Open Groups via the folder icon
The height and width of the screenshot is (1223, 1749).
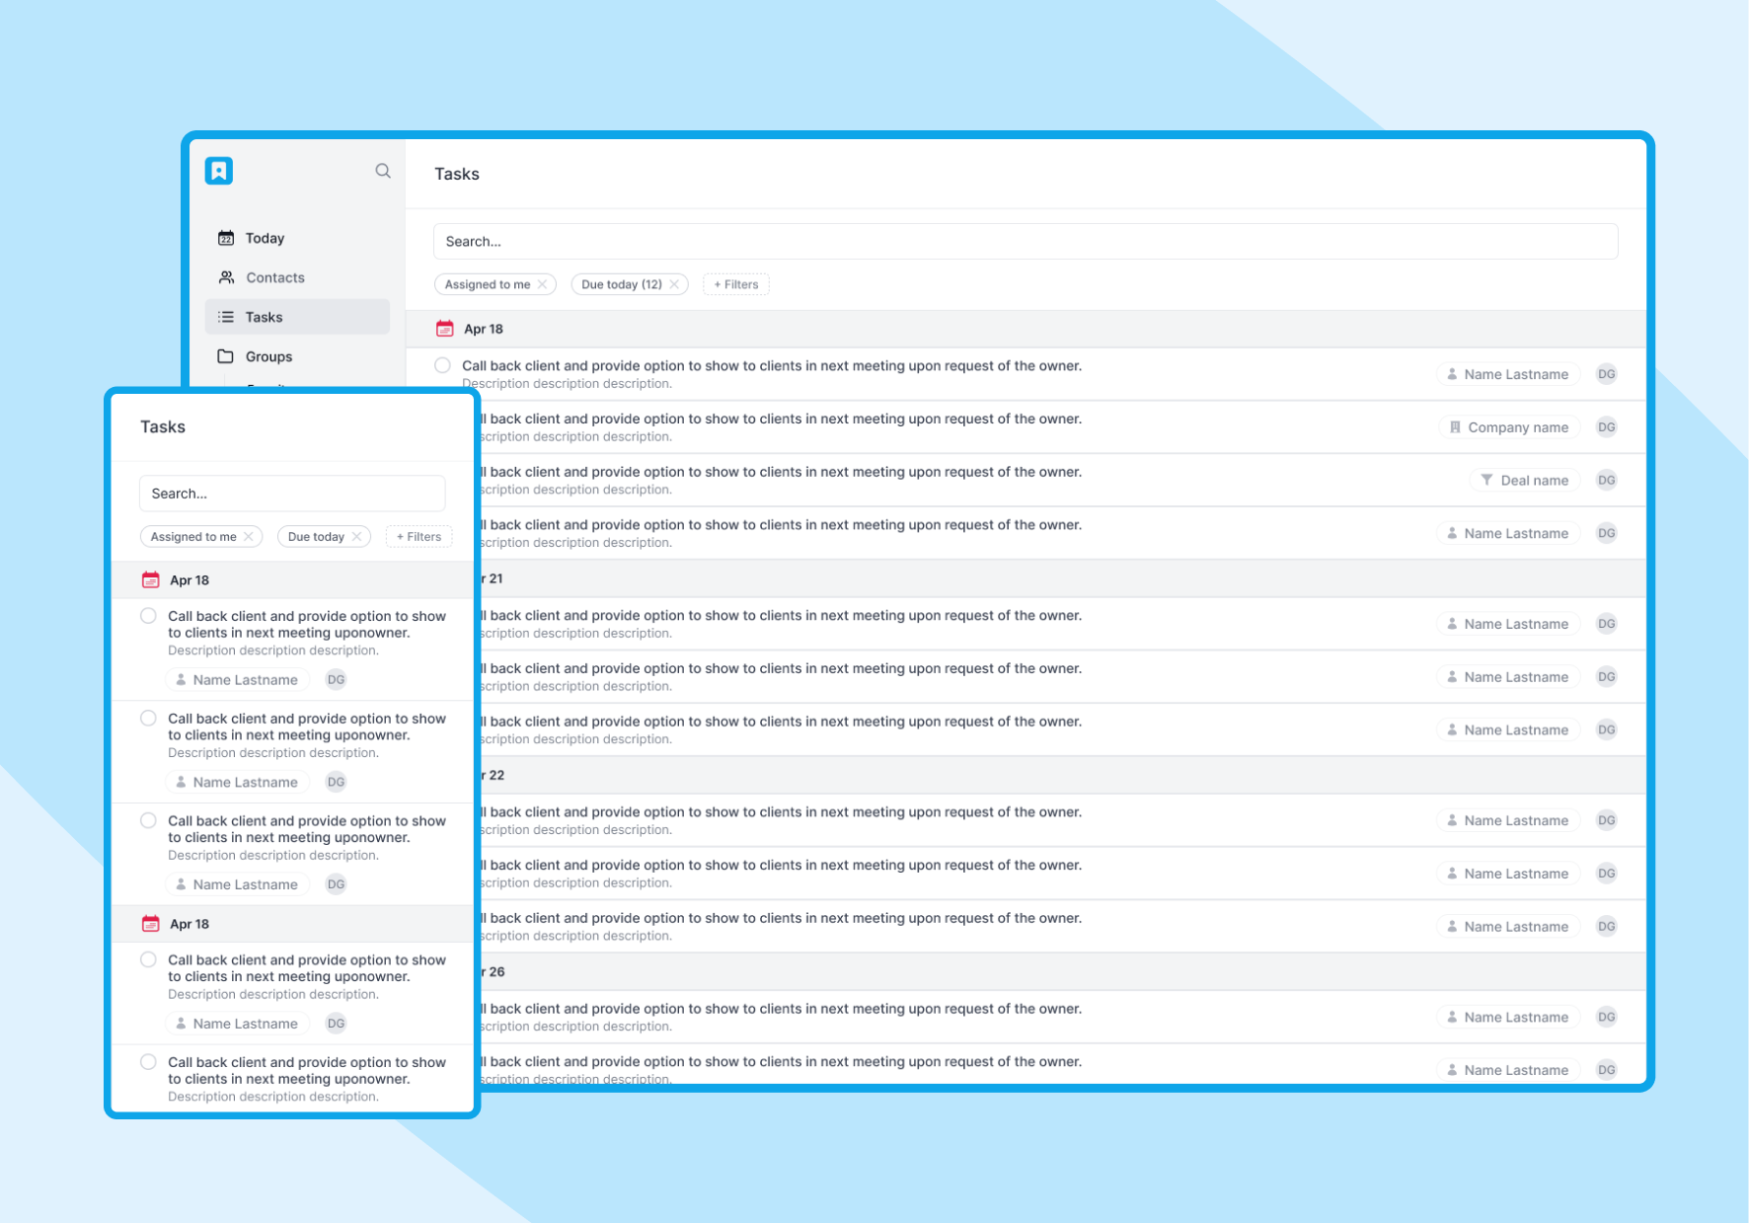coord(225,355)
